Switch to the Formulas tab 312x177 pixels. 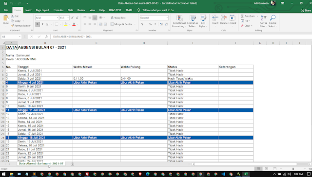pos(58,10)
